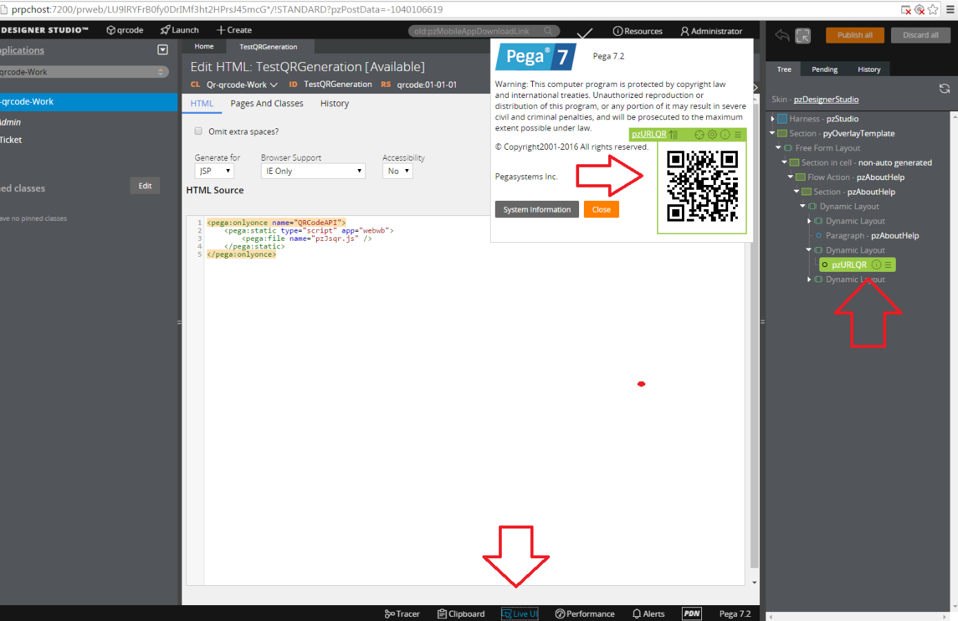958x621 pixels.
Task: Open the History tab in the Live UI panel
Action: click(x=869, y=69)
